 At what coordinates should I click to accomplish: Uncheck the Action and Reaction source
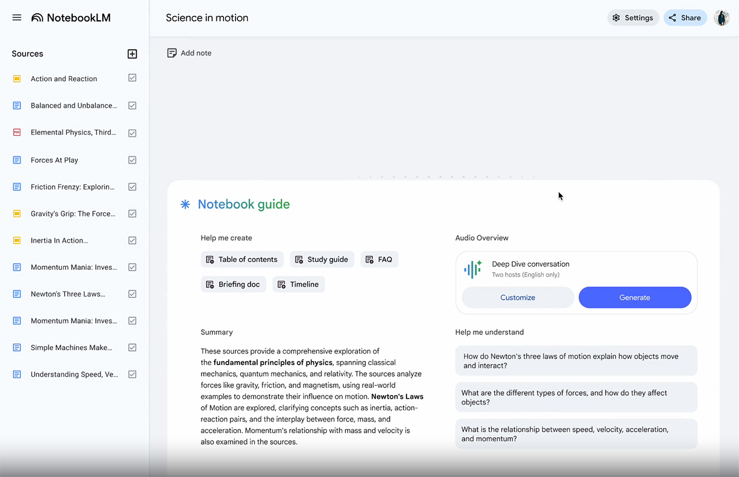click(132, 78)
